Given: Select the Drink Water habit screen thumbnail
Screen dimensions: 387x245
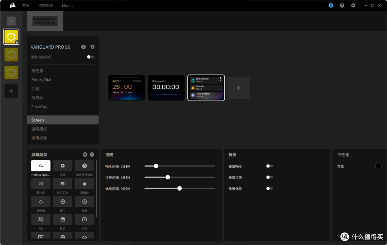Looking at the screenshot, I should (206, 88).
